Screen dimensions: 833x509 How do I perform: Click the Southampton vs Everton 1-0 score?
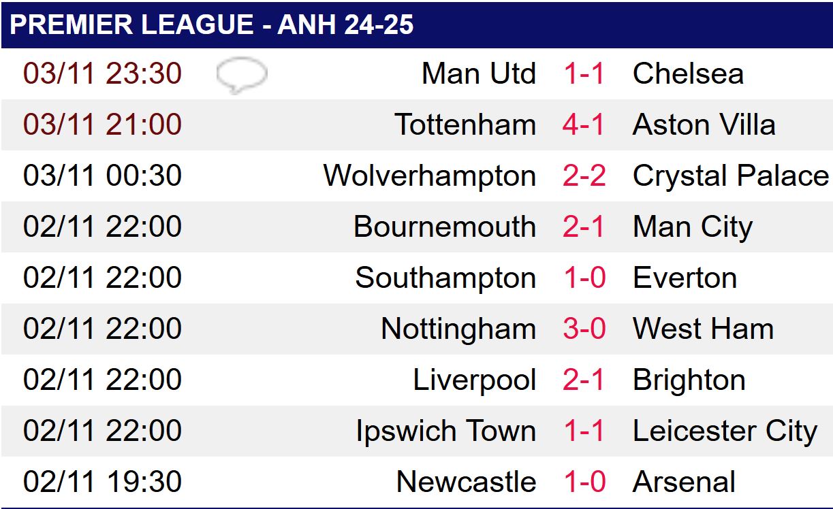584,278
